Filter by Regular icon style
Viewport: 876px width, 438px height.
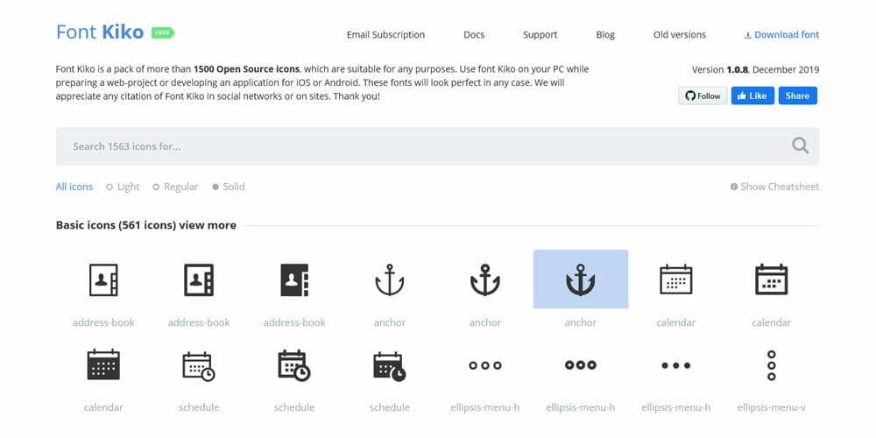pos(175,187)
